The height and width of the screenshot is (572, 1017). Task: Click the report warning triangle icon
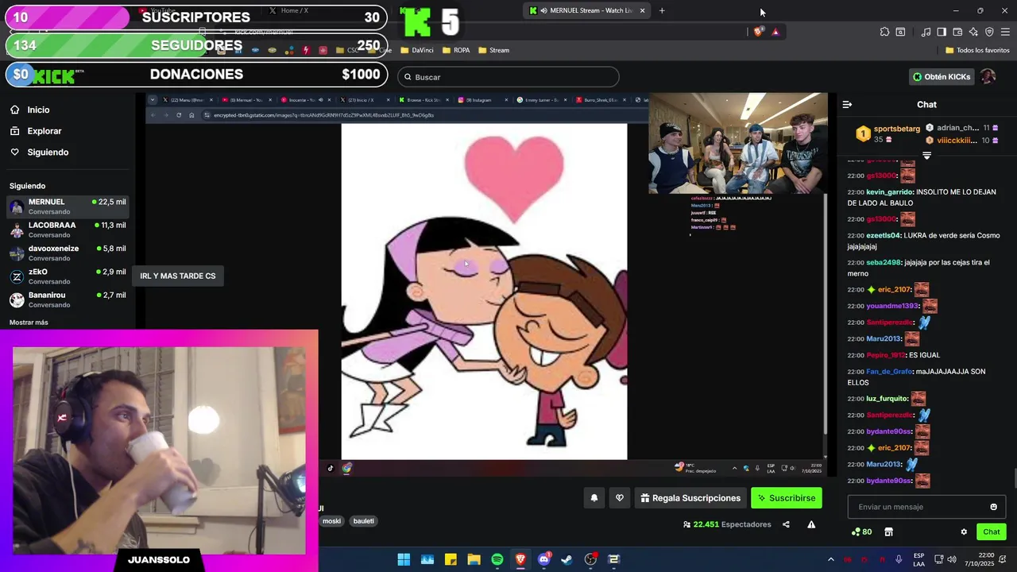click(x=811, y=524)
